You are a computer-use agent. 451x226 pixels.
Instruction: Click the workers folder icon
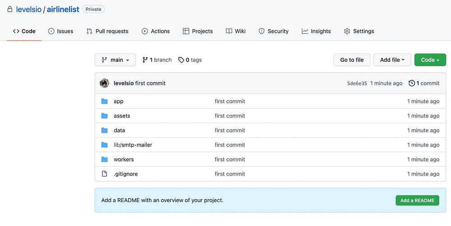[105, 159]
